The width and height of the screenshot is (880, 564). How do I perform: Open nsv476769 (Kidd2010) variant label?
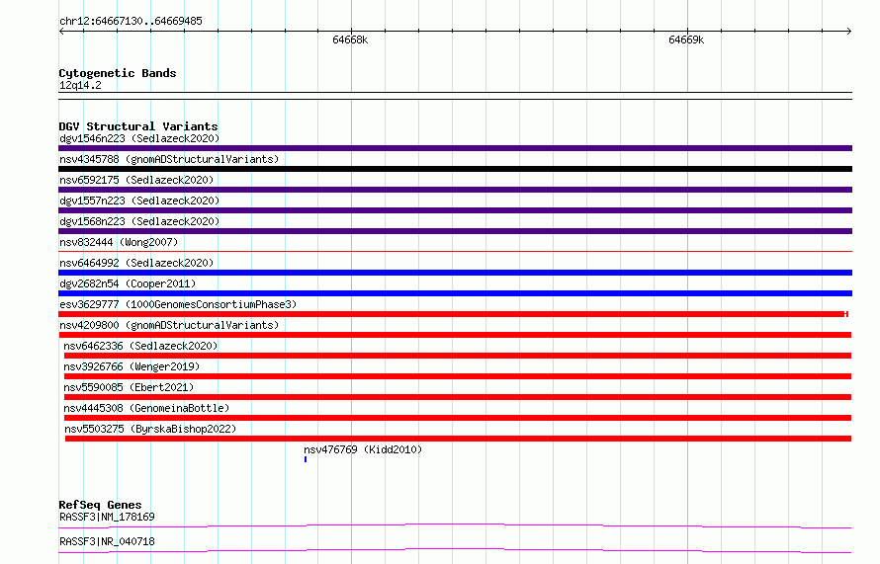point(363,449)
